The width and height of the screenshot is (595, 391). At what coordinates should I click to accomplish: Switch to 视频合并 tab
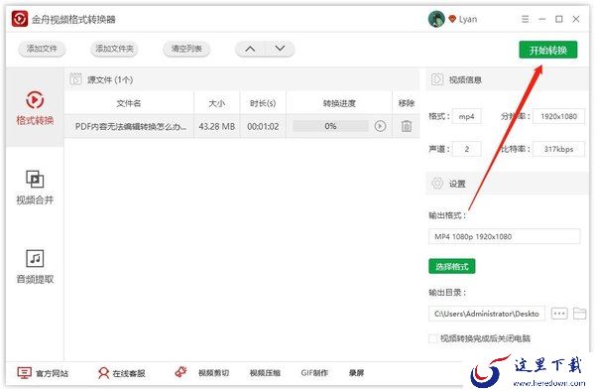pos(35,188)
